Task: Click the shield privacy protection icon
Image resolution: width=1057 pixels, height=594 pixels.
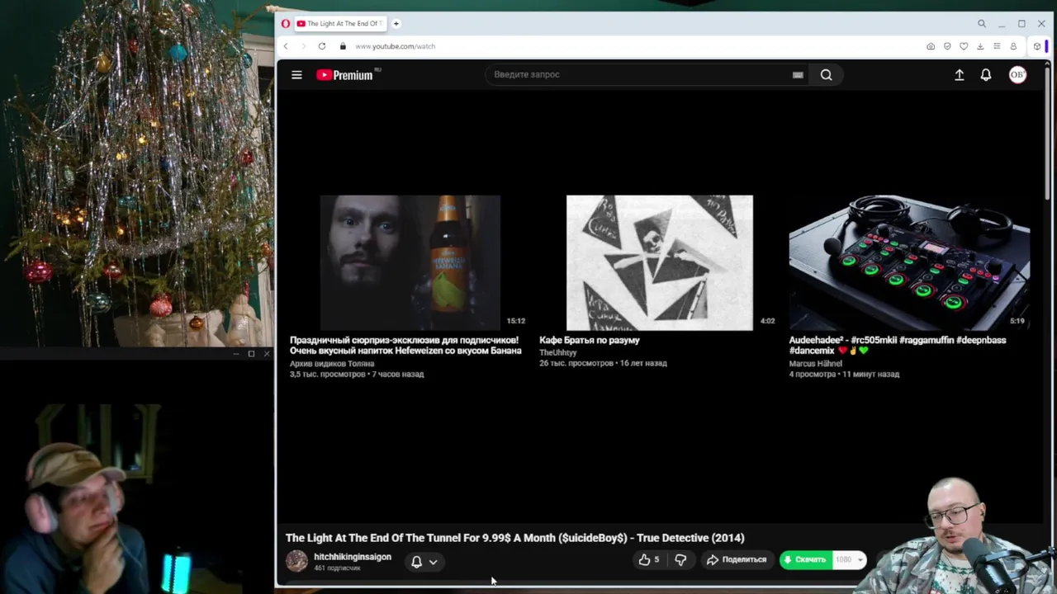Action: (947, 46)
